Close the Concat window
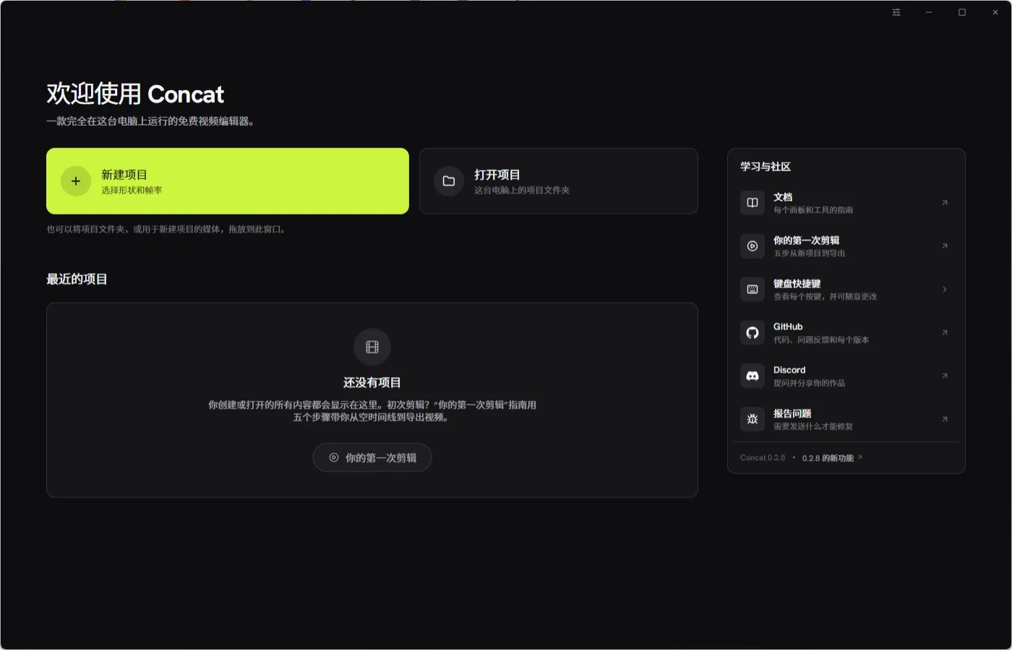1012x650 pixels. point(995,12)
